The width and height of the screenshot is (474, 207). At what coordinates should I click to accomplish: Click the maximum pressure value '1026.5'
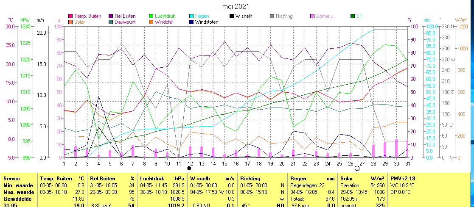click(177, 192)
